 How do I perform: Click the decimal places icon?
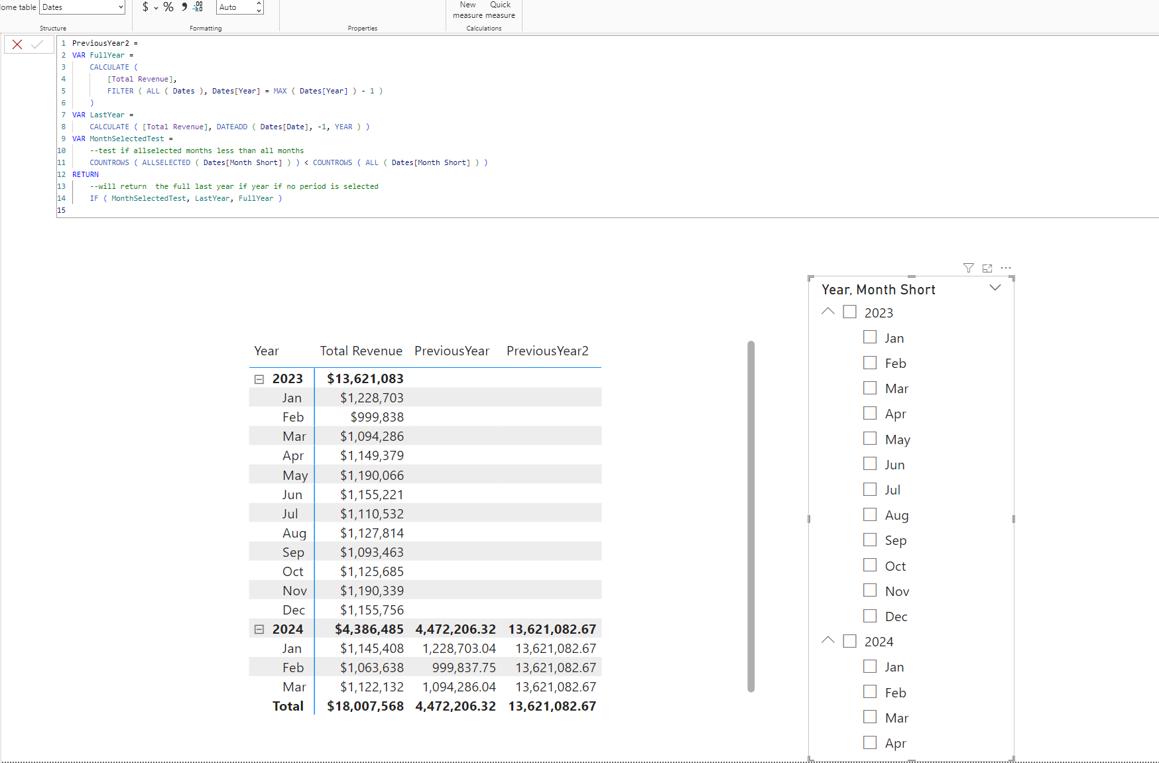198,7
